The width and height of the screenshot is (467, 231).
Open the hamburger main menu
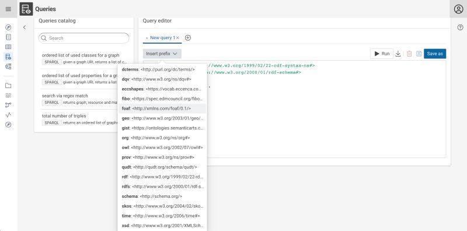tap(8, 9)
